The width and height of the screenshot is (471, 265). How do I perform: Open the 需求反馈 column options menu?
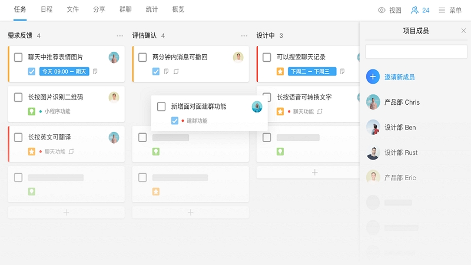pyautogui.click(x=120, y=36)
